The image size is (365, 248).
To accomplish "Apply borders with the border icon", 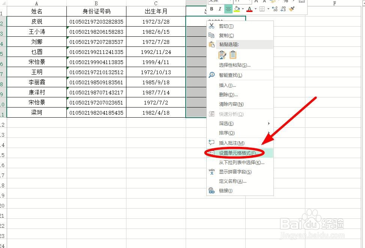I will [262, 9].
